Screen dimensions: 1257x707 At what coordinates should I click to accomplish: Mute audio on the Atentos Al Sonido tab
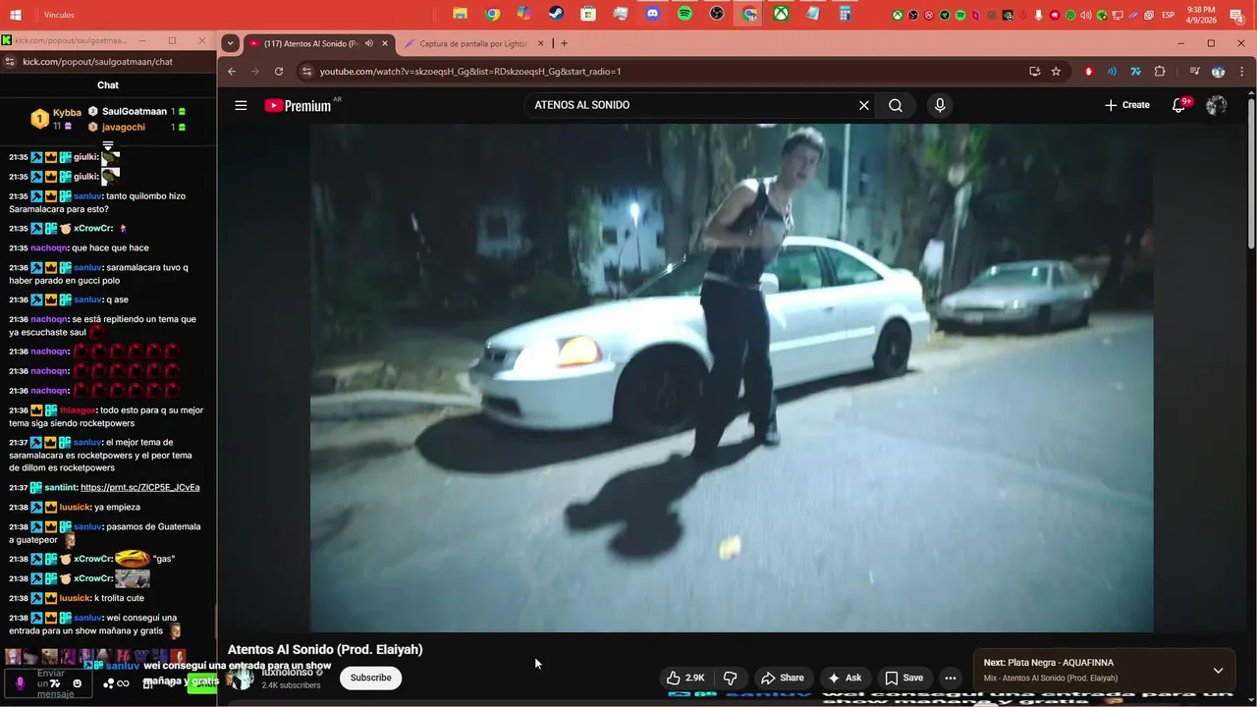(x=368, y=43)
